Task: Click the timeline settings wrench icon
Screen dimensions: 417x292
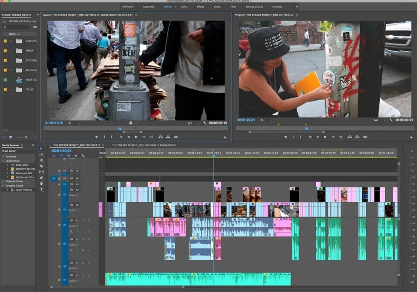Action: 83,156
